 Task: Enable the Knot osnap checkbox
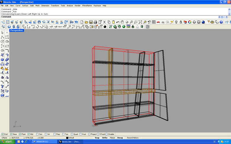point(81,134)
